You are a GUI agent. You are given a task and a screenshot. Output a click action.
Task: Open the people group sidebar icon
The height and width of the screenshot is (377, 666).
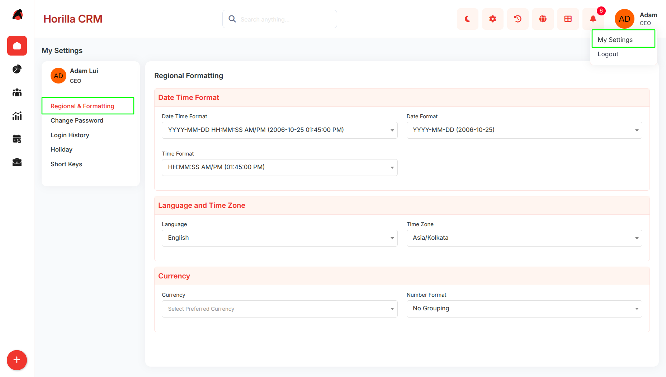(17, 92)
